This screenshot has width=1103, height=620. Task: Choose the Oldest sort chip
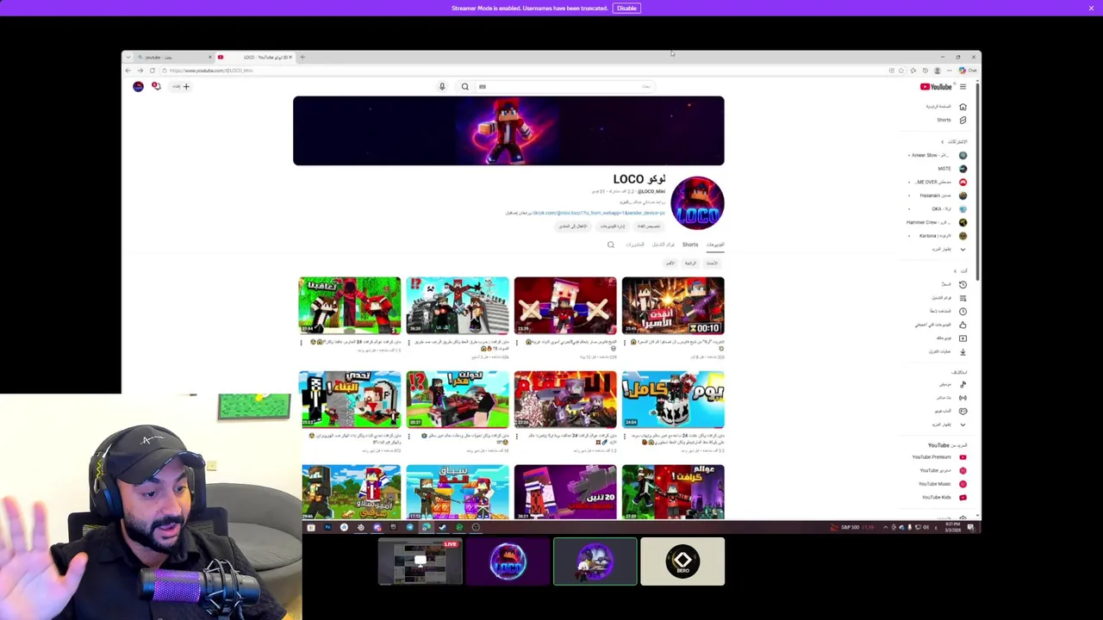(x=670, y=263)
